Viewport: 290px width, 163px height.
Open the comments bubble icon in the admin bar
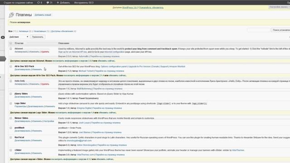click(49, 3)
